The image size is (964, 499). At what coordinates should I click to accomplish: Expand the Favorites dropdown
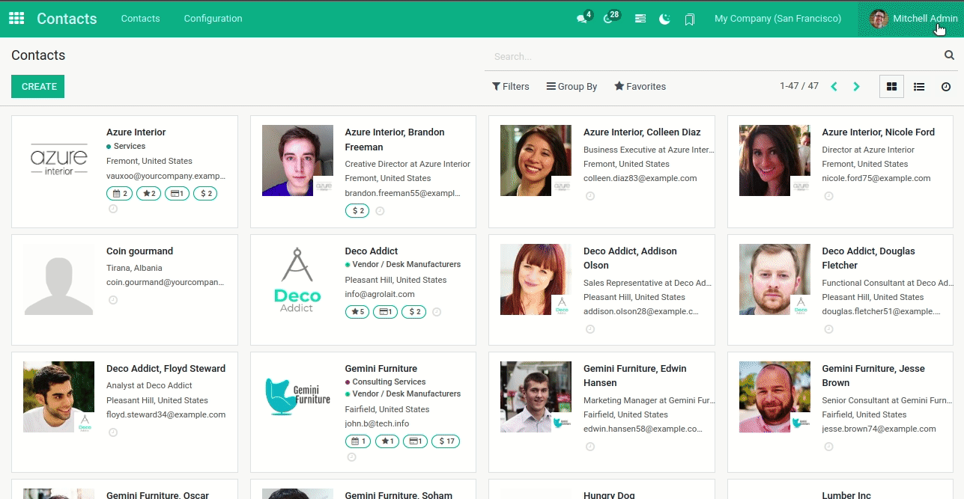click(x=640, y=87)
